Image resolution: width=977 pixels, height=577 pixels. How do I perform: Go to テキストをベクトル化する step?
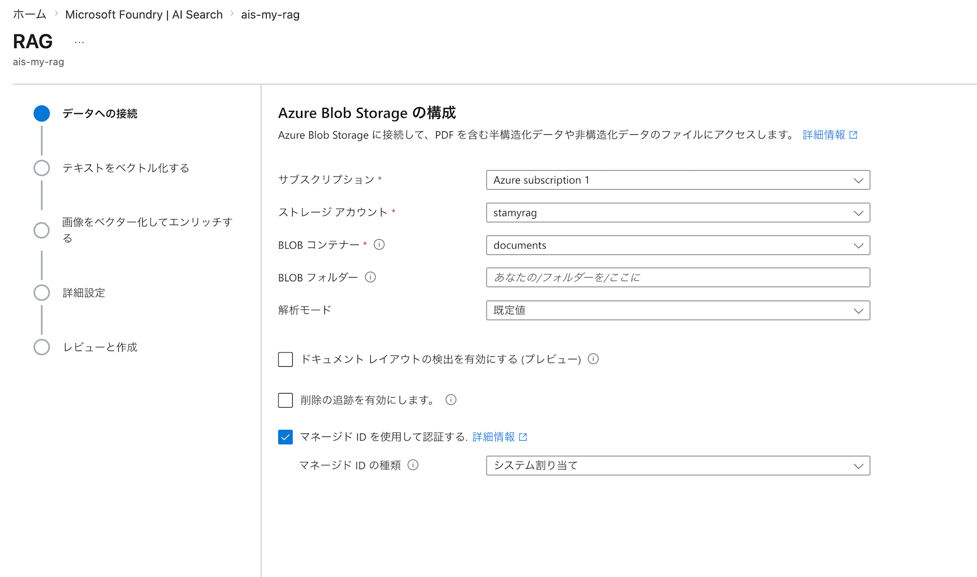[x=126, y=168]
